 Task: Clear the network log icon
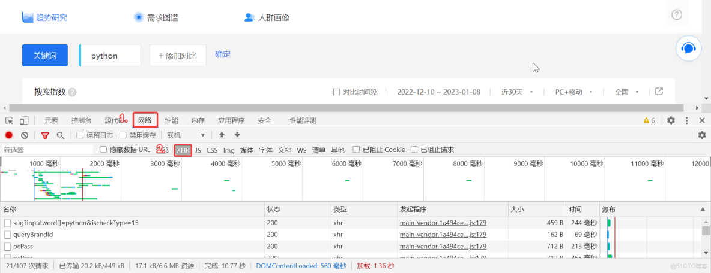[25, 135]
